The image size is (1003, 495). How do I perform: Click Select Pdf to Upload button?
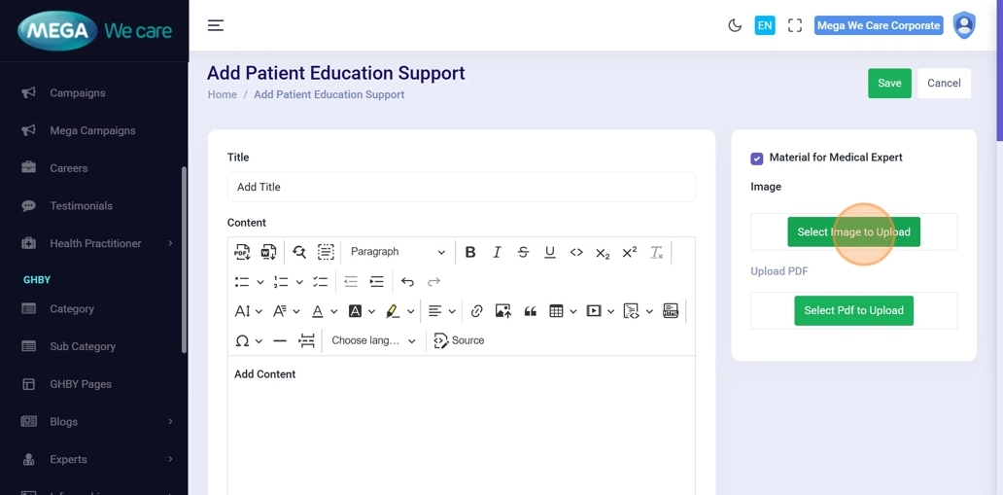pos(853,311)
